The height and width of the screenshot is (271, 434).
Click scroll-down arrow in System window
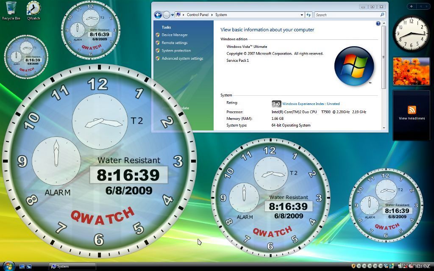tap(383, 128)
